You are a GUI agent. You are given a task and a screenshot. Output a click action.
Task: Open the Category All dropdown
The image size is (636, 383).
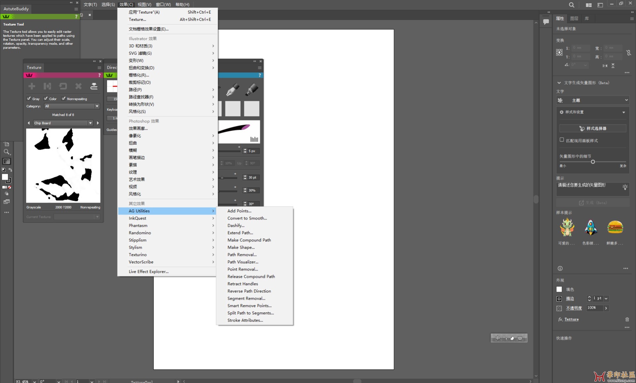[72, 106]
